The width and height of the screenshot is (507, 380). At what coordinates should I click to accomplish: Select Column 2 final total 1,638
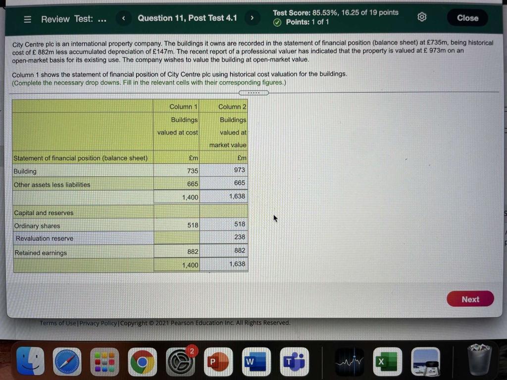[x=224, y=264]
